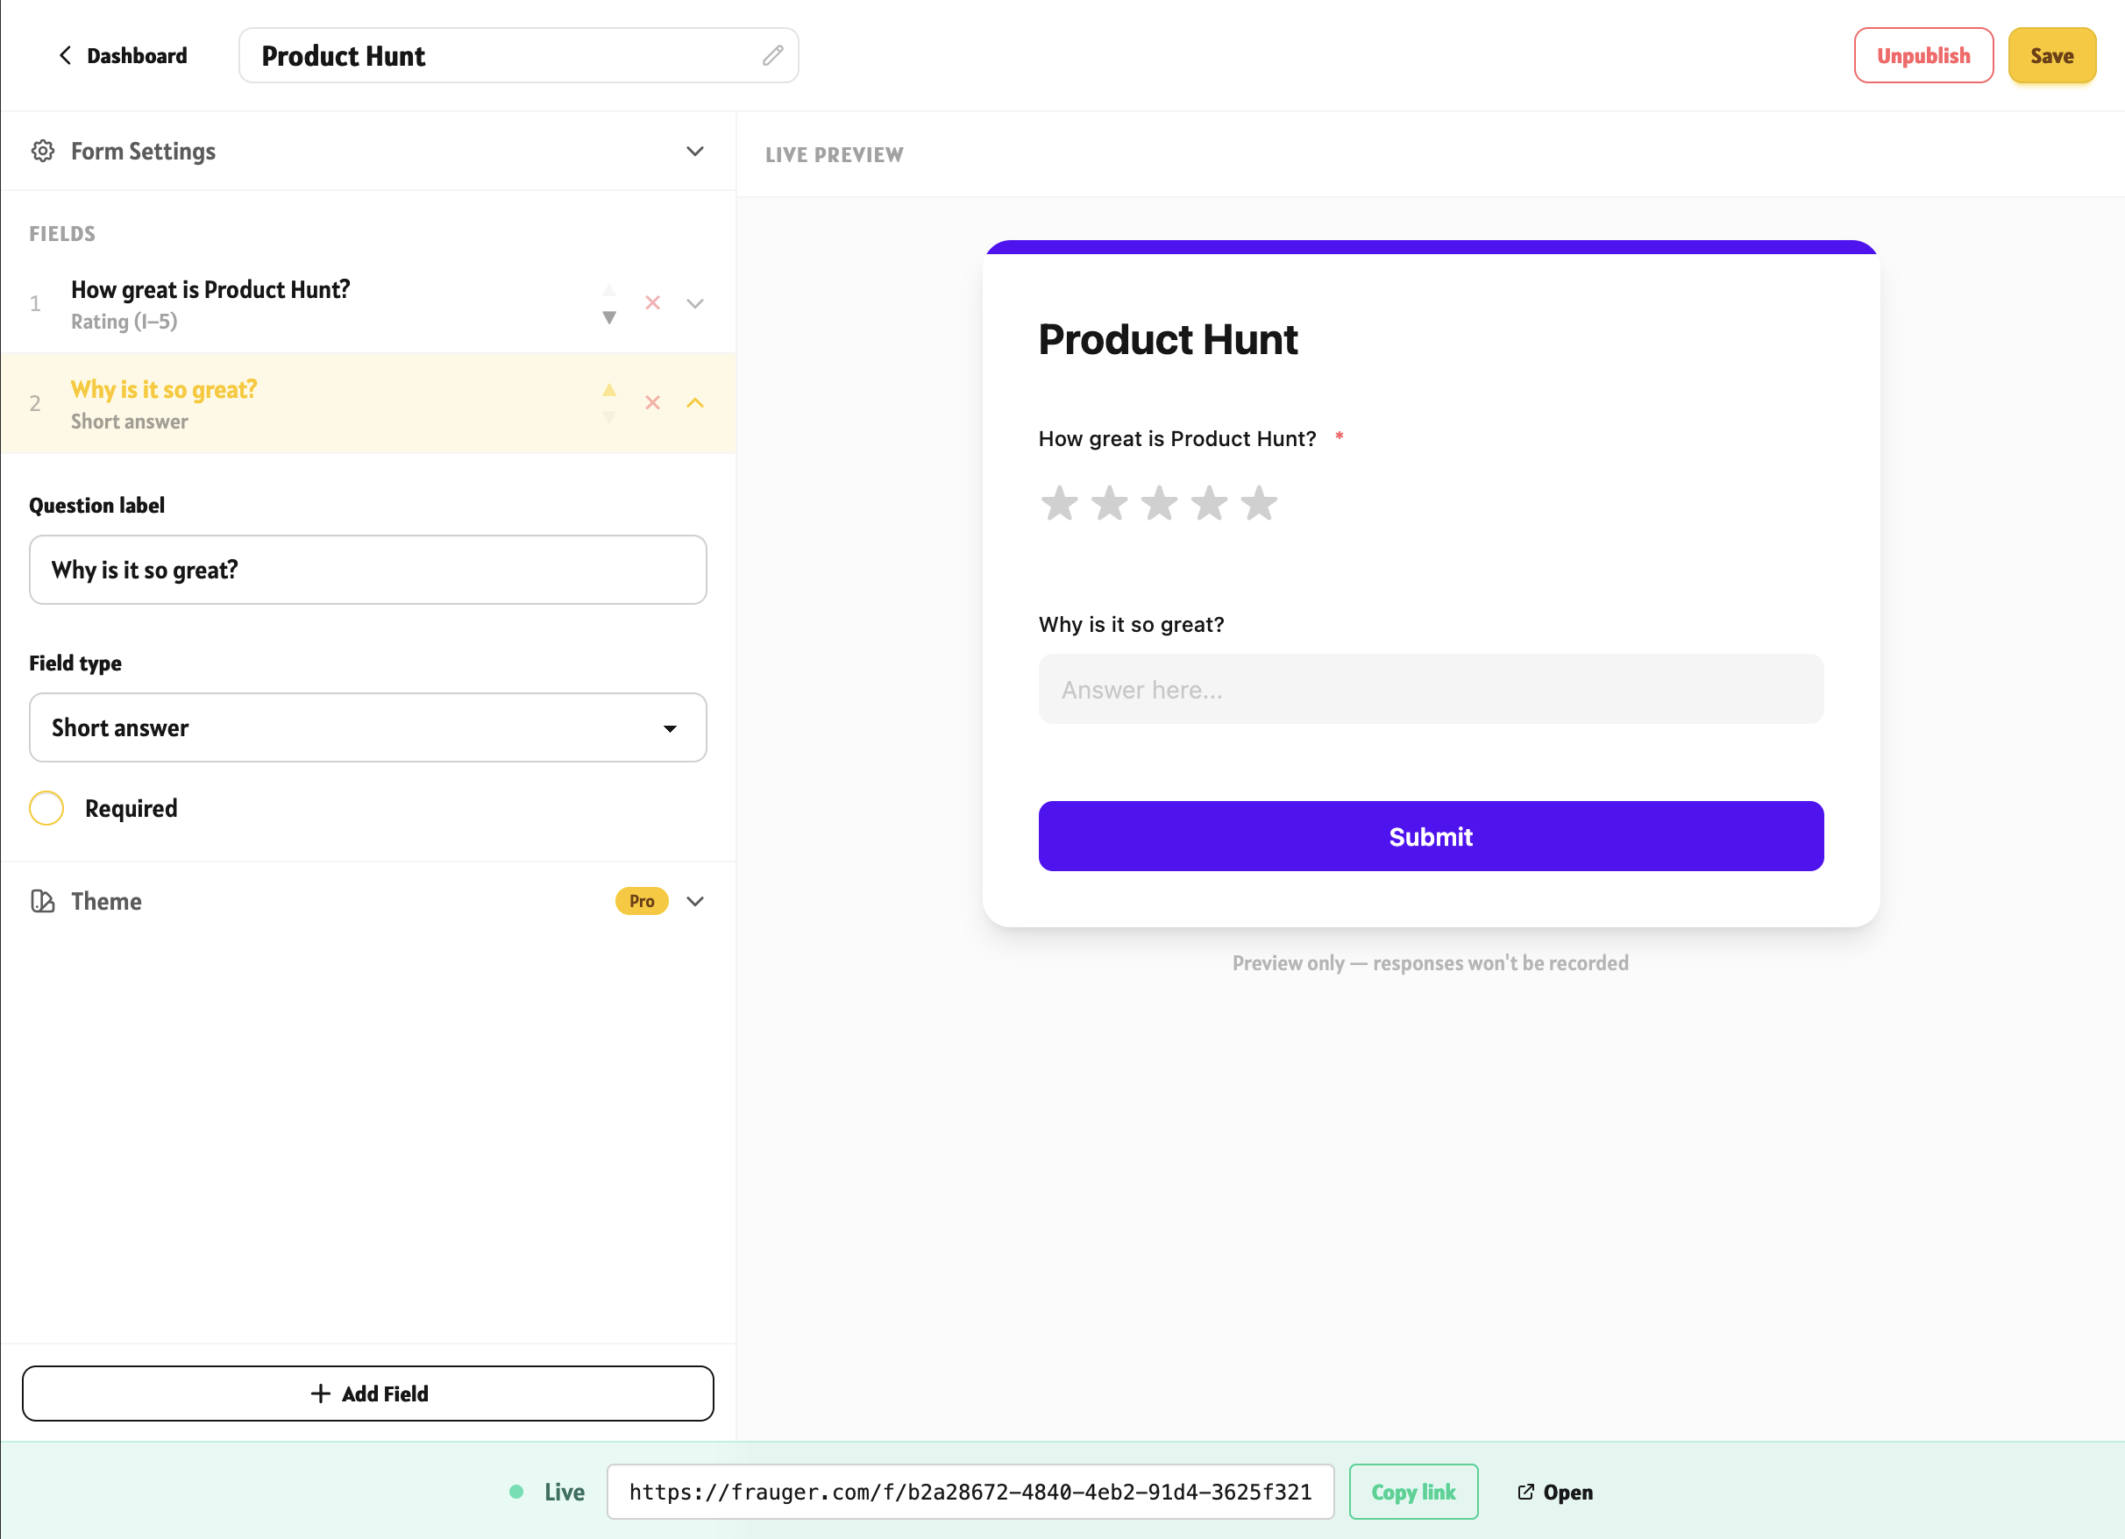Click field number 1 in the list
Viewport: 2125px width, 1539px height.
pyautogui.click(x=36, y=303)
